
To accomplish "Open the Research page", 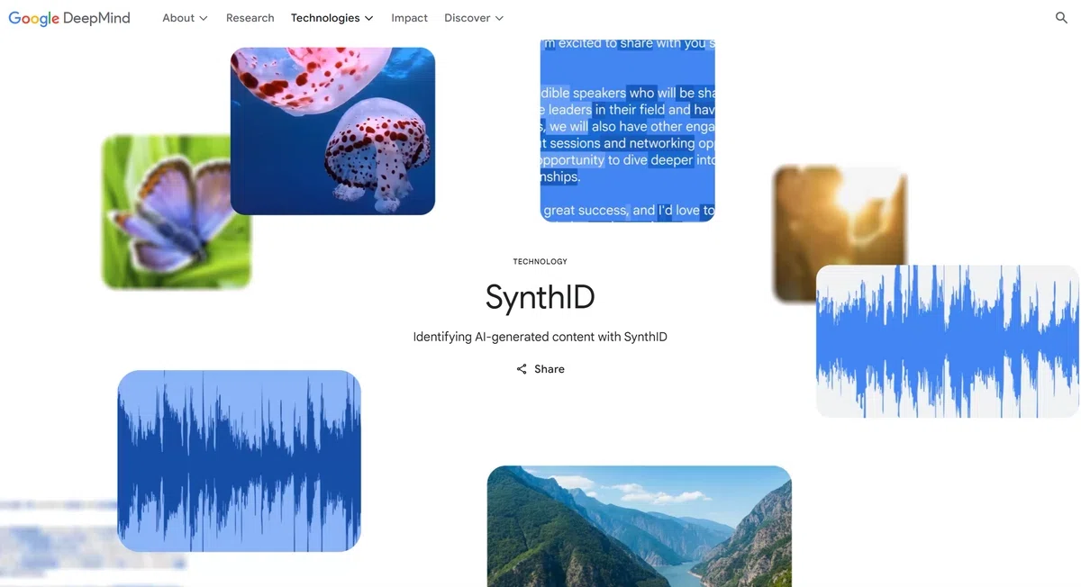I will coord(250,18).
